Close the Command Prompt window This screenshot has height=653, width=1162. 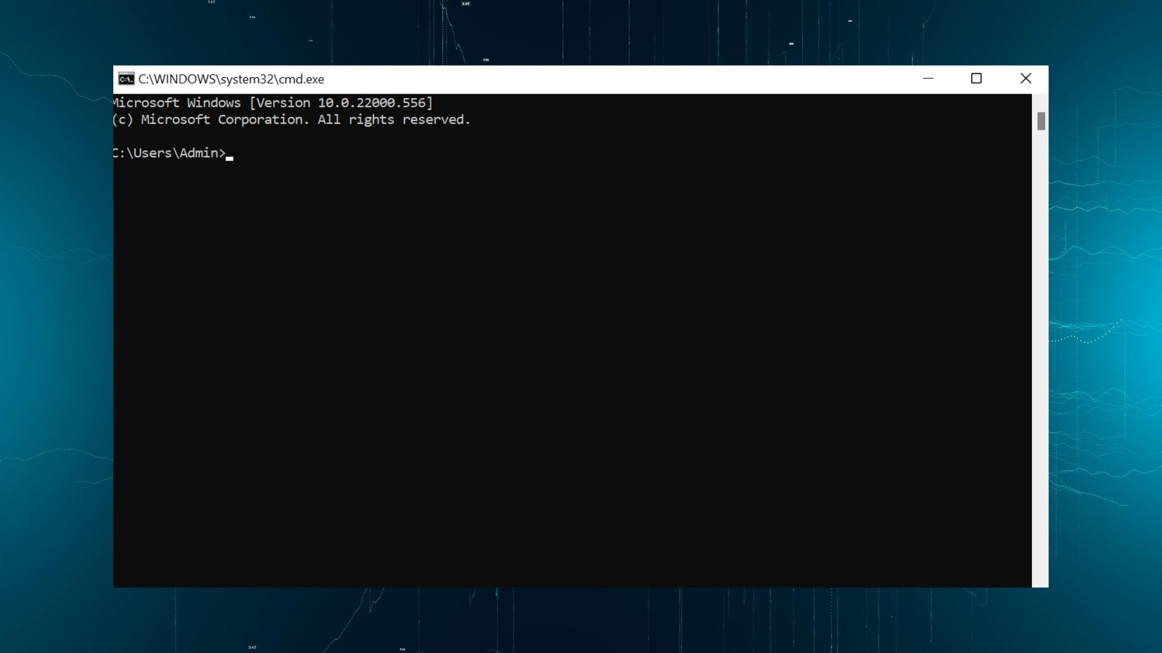pyautogui.click(x=1025, y=78)
